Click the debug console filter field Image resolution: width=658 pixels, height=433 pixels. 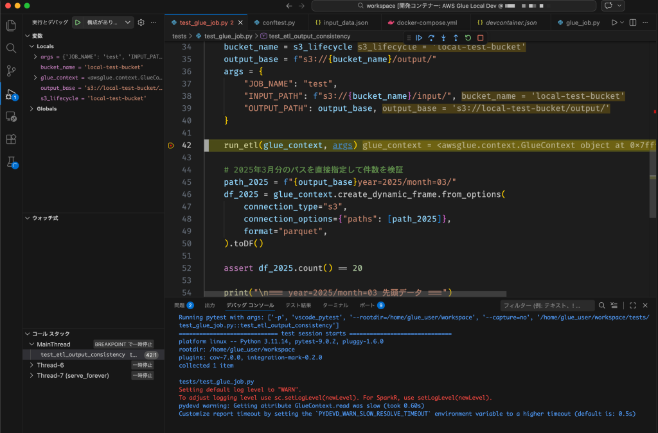(546, 306)
